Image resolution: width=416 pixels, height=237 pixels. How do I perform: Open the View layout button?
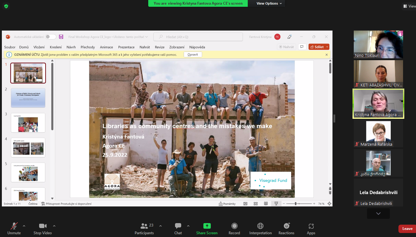click(409, 6)
